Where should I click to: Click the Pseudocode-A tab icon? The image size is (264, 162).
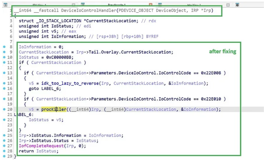coord(83,5)
